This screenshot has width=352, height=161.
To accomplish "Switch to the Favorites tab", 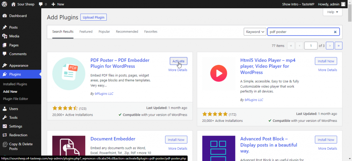I will 151,32.
